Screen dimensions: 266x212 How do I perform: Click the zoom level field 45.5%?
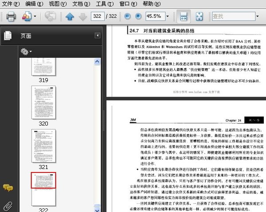pos(155,16)
